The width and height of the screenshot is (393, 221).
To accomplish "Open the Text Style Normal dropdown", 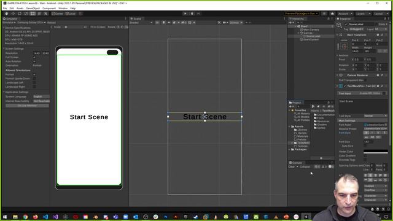I will click(x=375, y=116).
